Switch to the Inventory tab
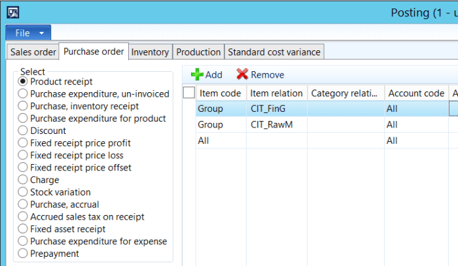The height and width of the screenshot is (266, 458). tap(150, 52)
